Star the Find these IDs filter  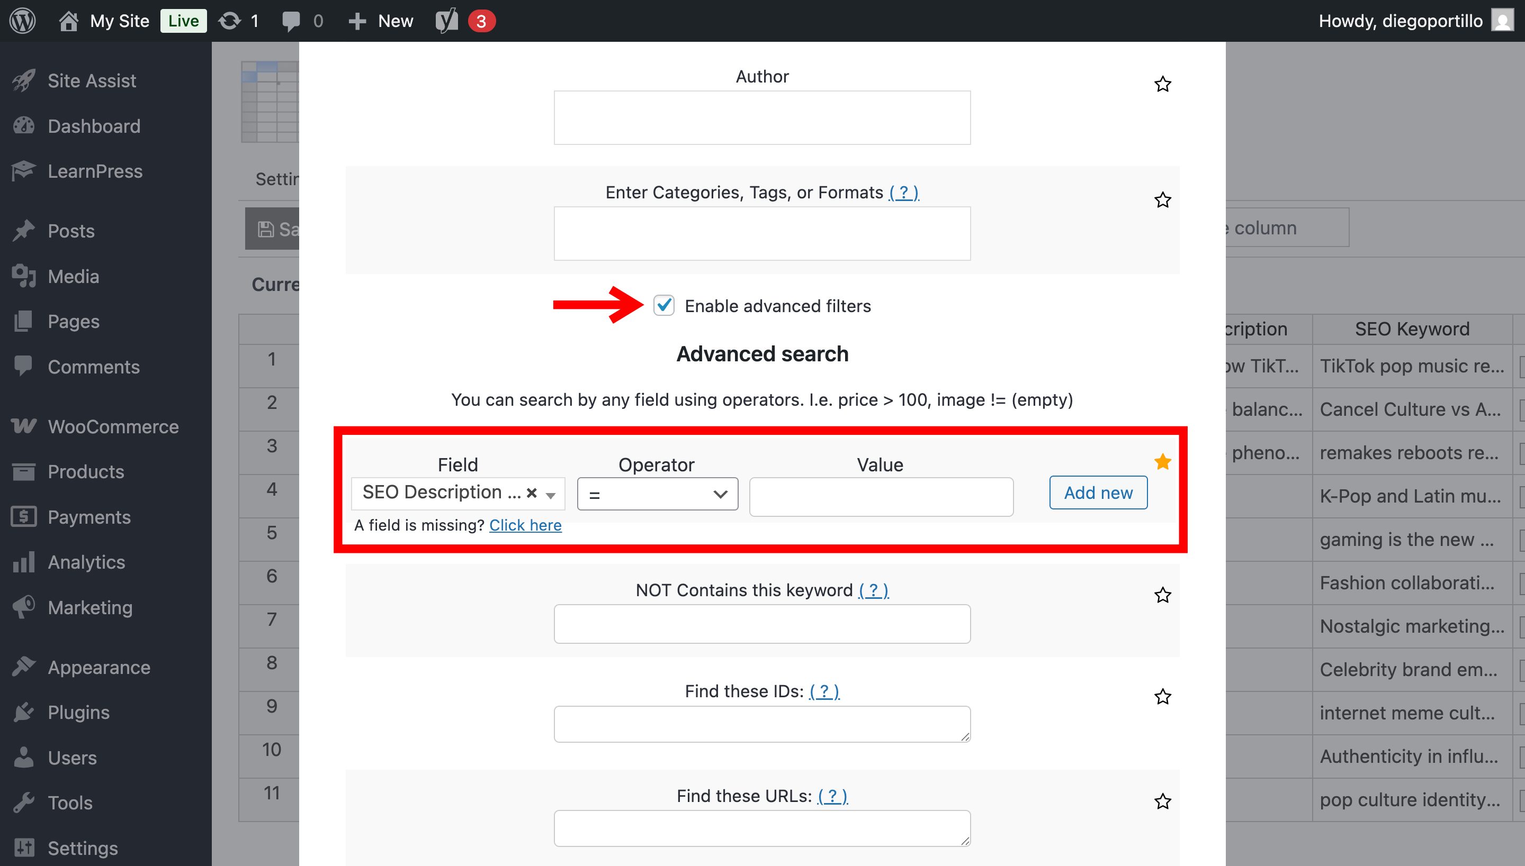pyautogui.click(x=1162, y=697)
